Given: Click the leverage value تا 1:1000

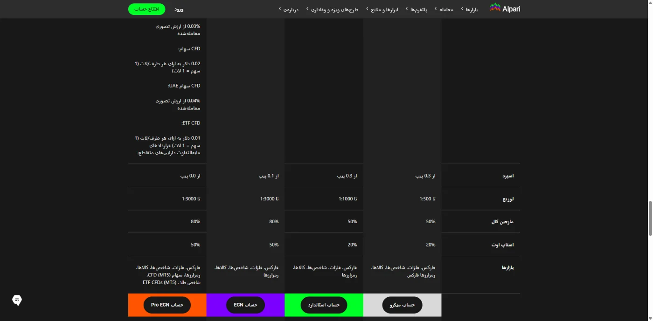Looking at the screenshot, I should pos(348,199).
